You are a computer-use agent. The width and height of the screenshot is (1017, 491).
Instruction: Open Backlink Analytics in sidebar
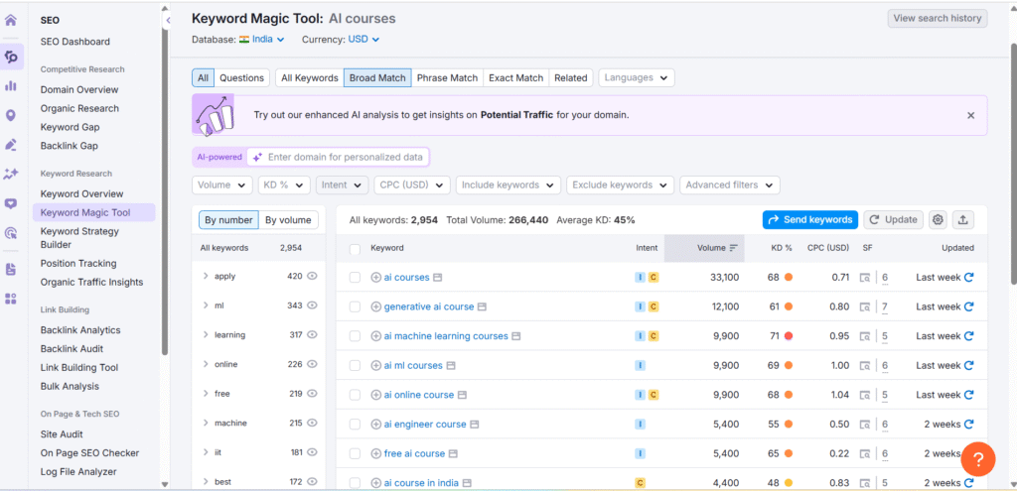point(80,329)
